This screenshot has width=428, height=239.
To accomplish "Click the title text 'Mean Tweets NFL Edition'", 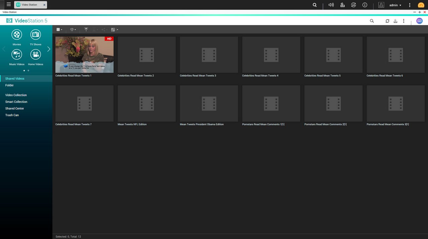I will pos(132,125).
